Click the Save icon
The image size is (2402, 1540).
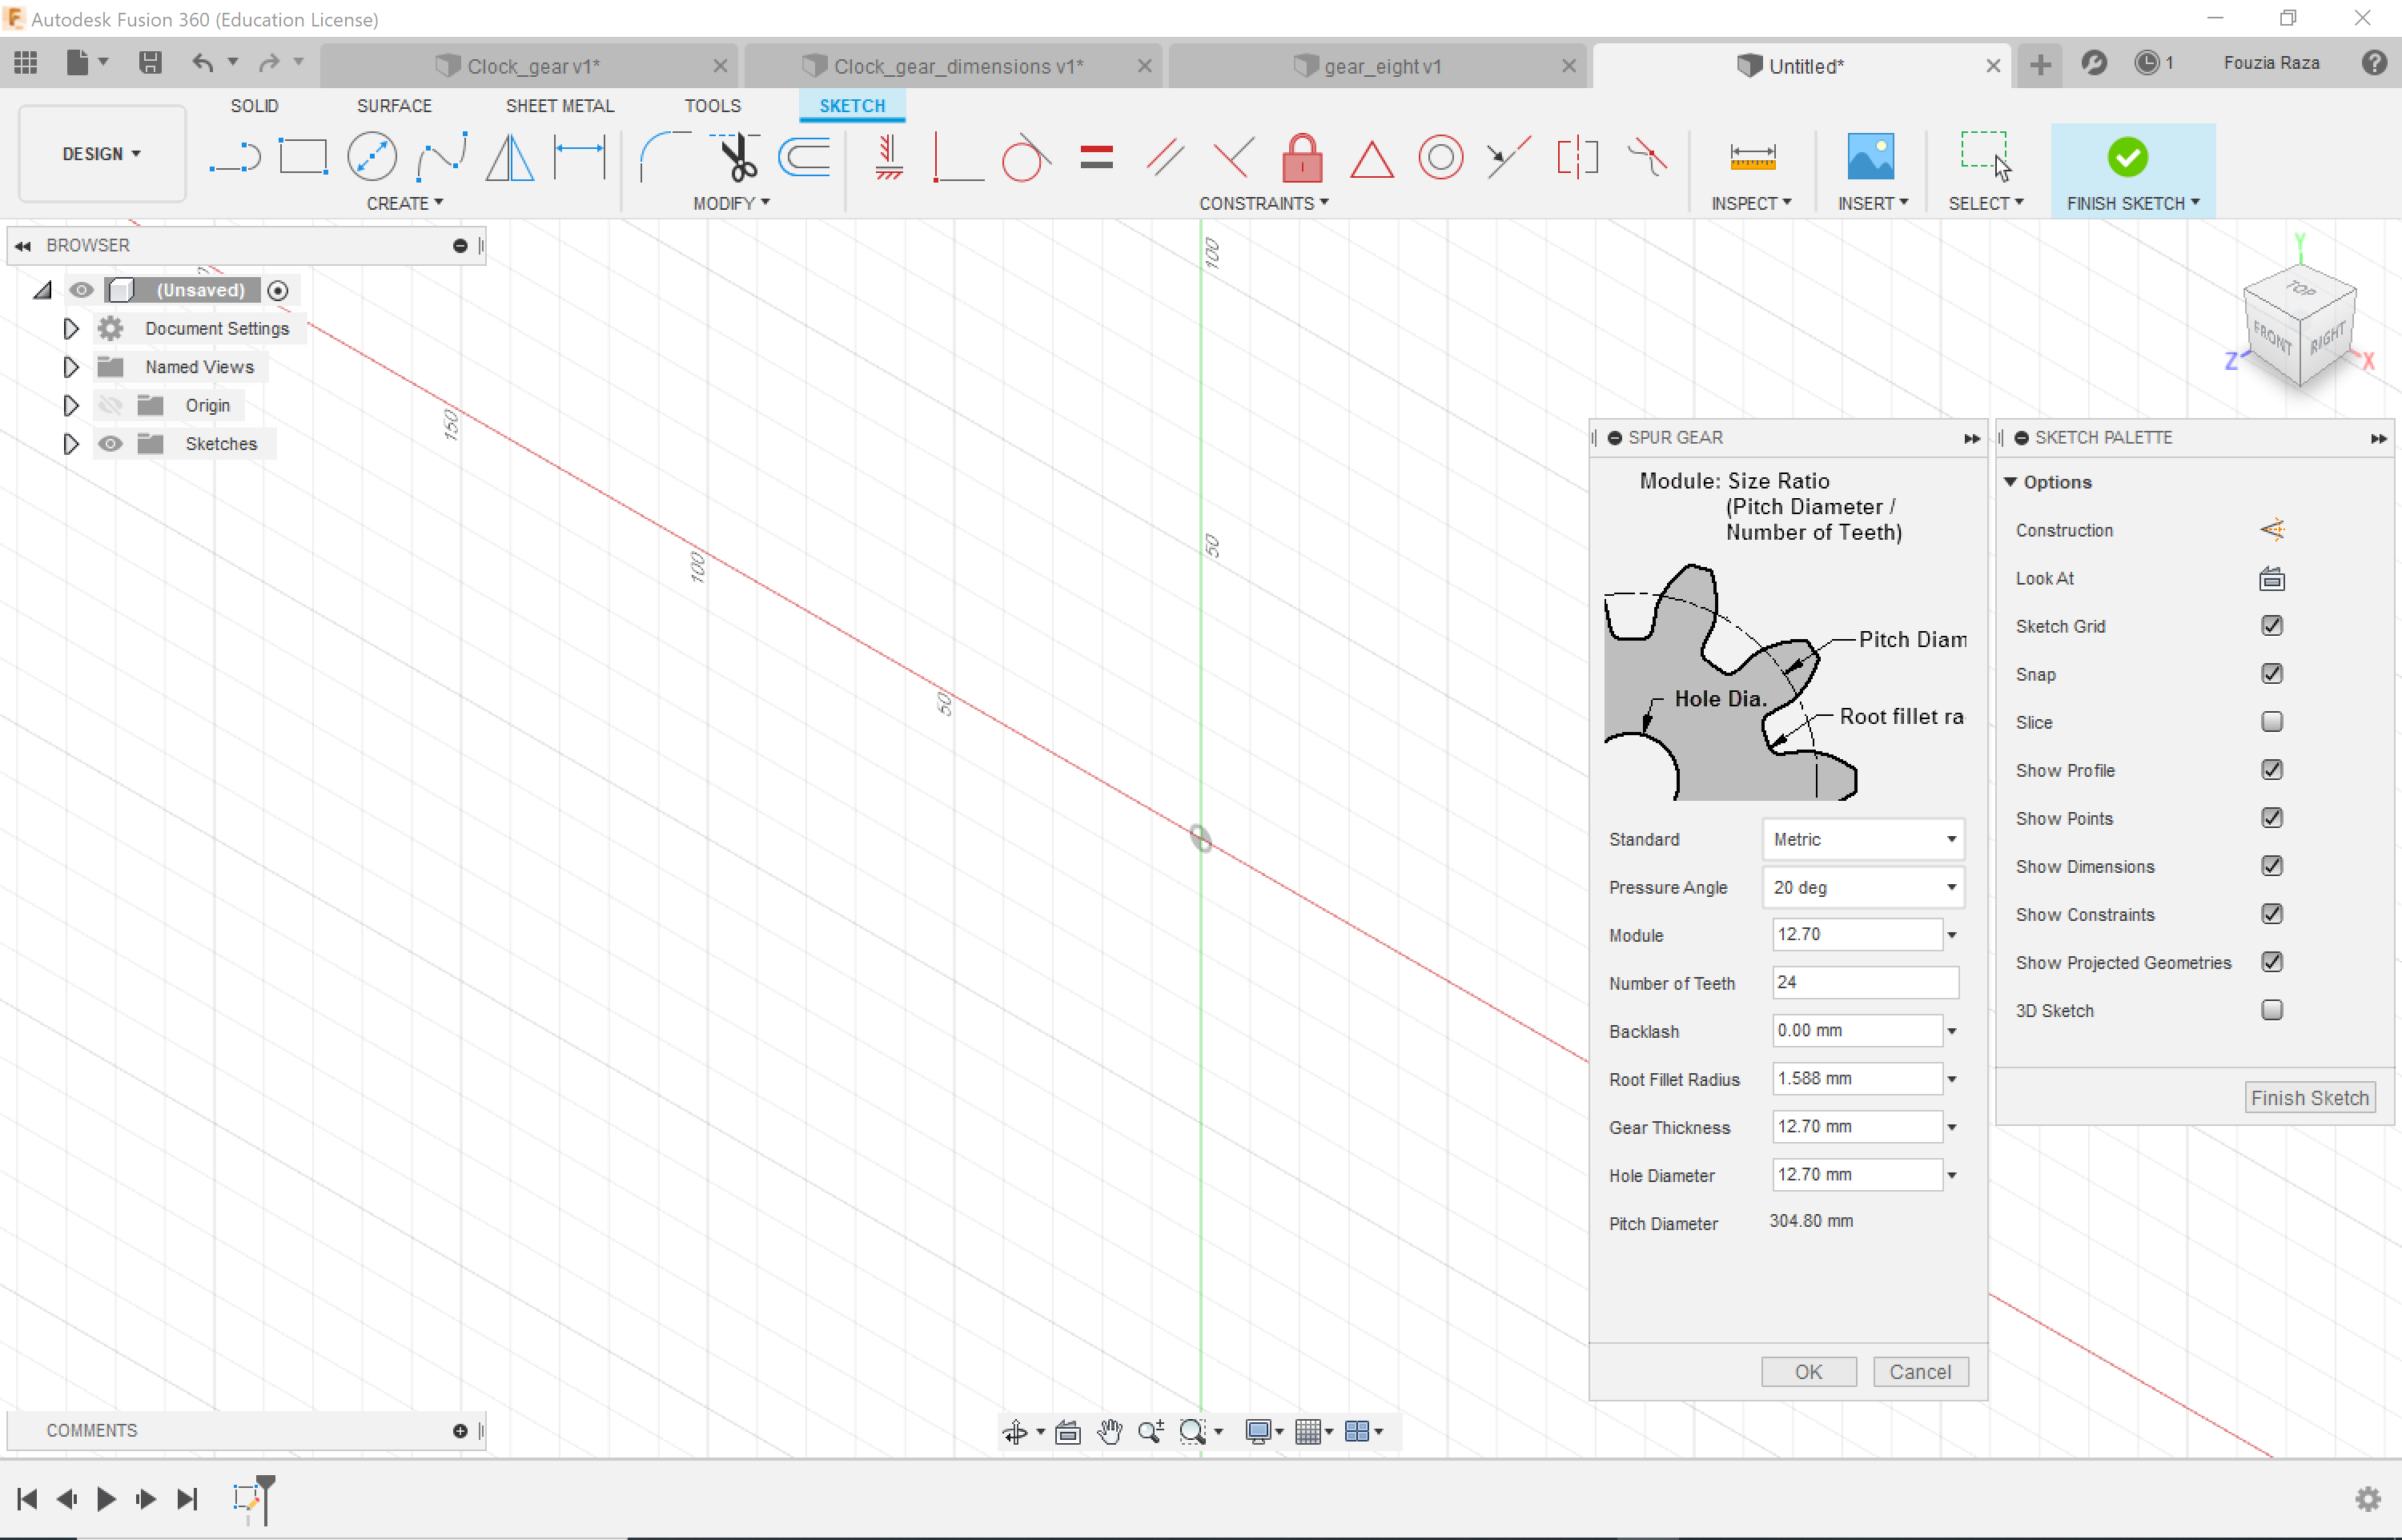click(x=150, y=63)
